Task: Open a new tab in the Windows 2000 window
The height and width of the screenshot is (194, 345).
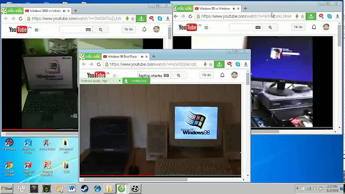Action: (x=76, y=11)
